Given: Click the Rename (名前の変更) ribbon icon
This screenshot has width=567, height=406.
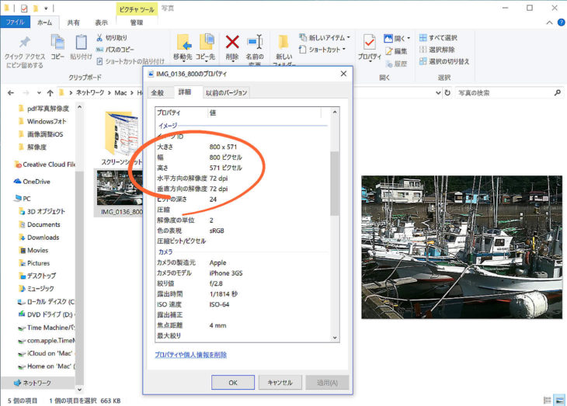Looking at the screenshot, I should tap(255, 43).
